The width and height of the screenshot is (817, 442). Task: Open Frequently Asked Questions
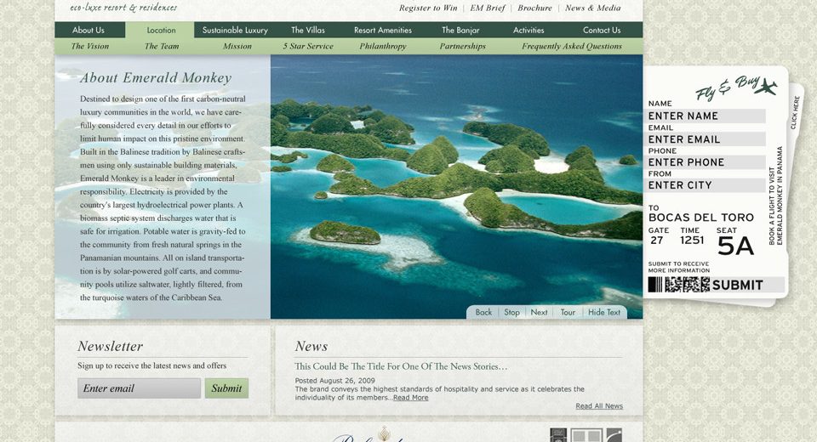pyautogui.click(x=572, y=47)
